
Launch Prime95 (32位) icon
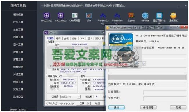click(103, 16)
